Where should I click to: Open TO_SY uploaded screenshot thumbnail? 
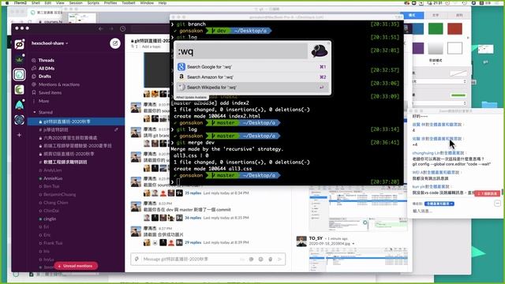coord(357,260)
